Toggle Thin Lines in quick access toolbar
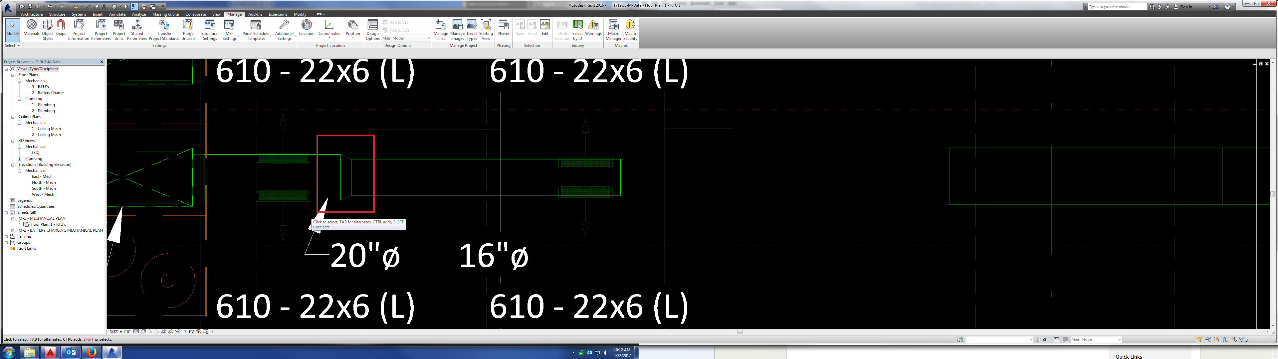1278x359 pixels. click(x=134, y=7)
